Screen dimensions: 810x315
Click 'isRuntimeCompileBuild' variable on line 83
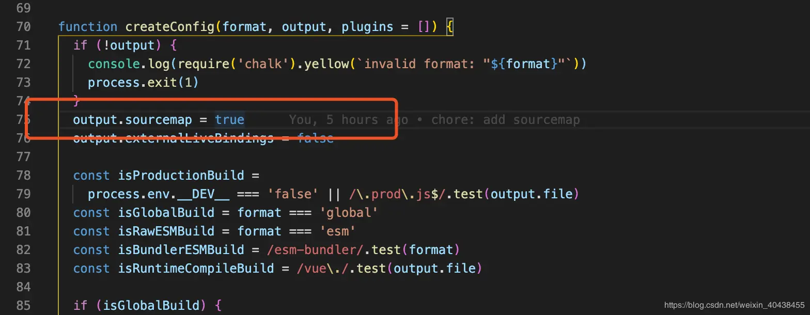click(x=196, y=269)
